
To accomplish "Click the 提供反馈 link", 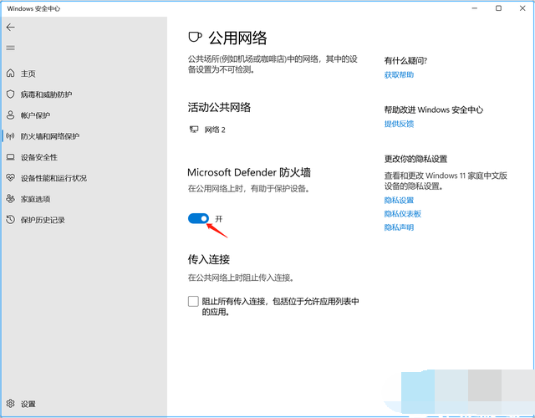I will 399,124.
